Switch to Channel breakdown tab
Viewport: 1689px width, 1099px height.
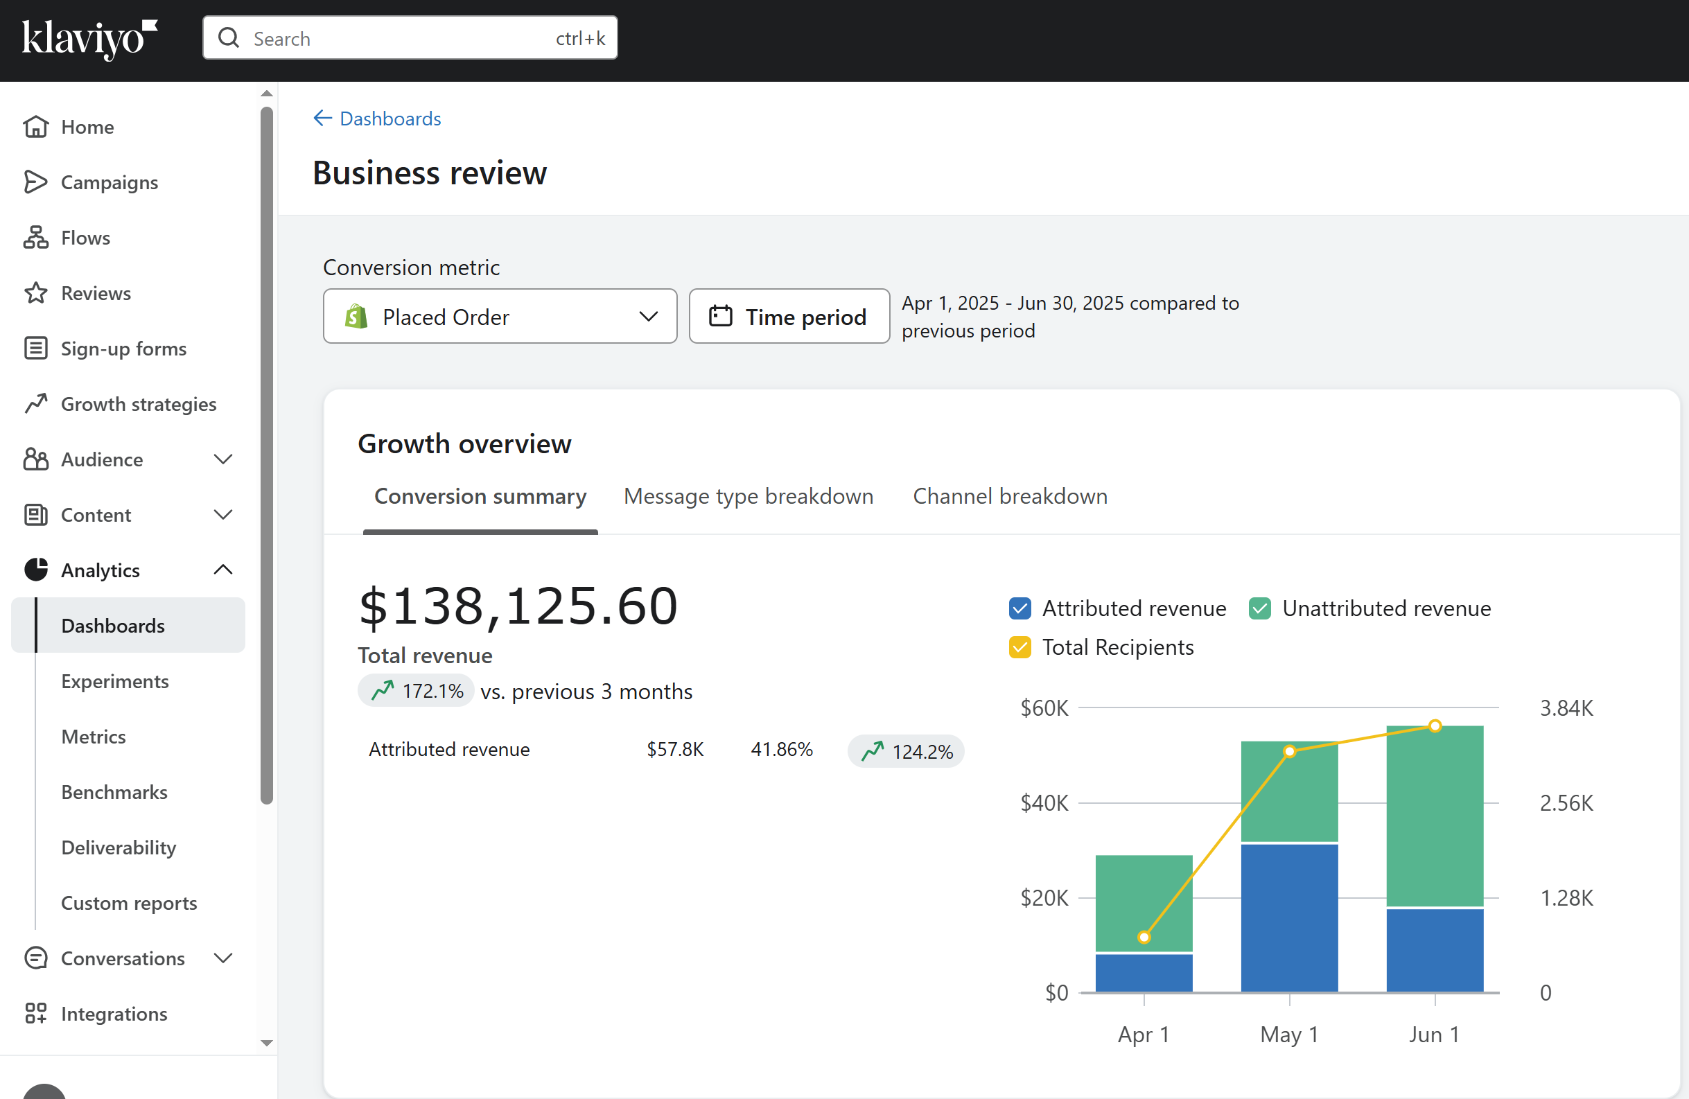coord(1010,496)
